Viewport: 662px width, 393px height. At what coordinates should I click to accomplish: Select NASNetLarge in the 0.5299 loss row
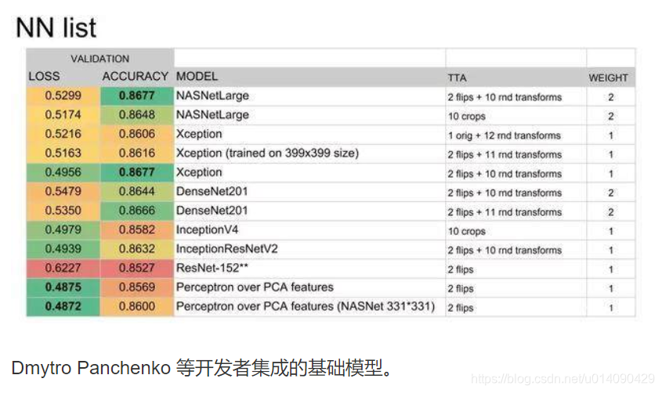click(x=212, y=96)
